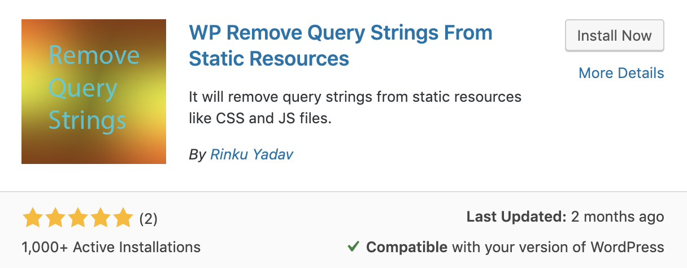Click the plugin description about CSS and JS

pyautogui.click(x=355, y=108)
